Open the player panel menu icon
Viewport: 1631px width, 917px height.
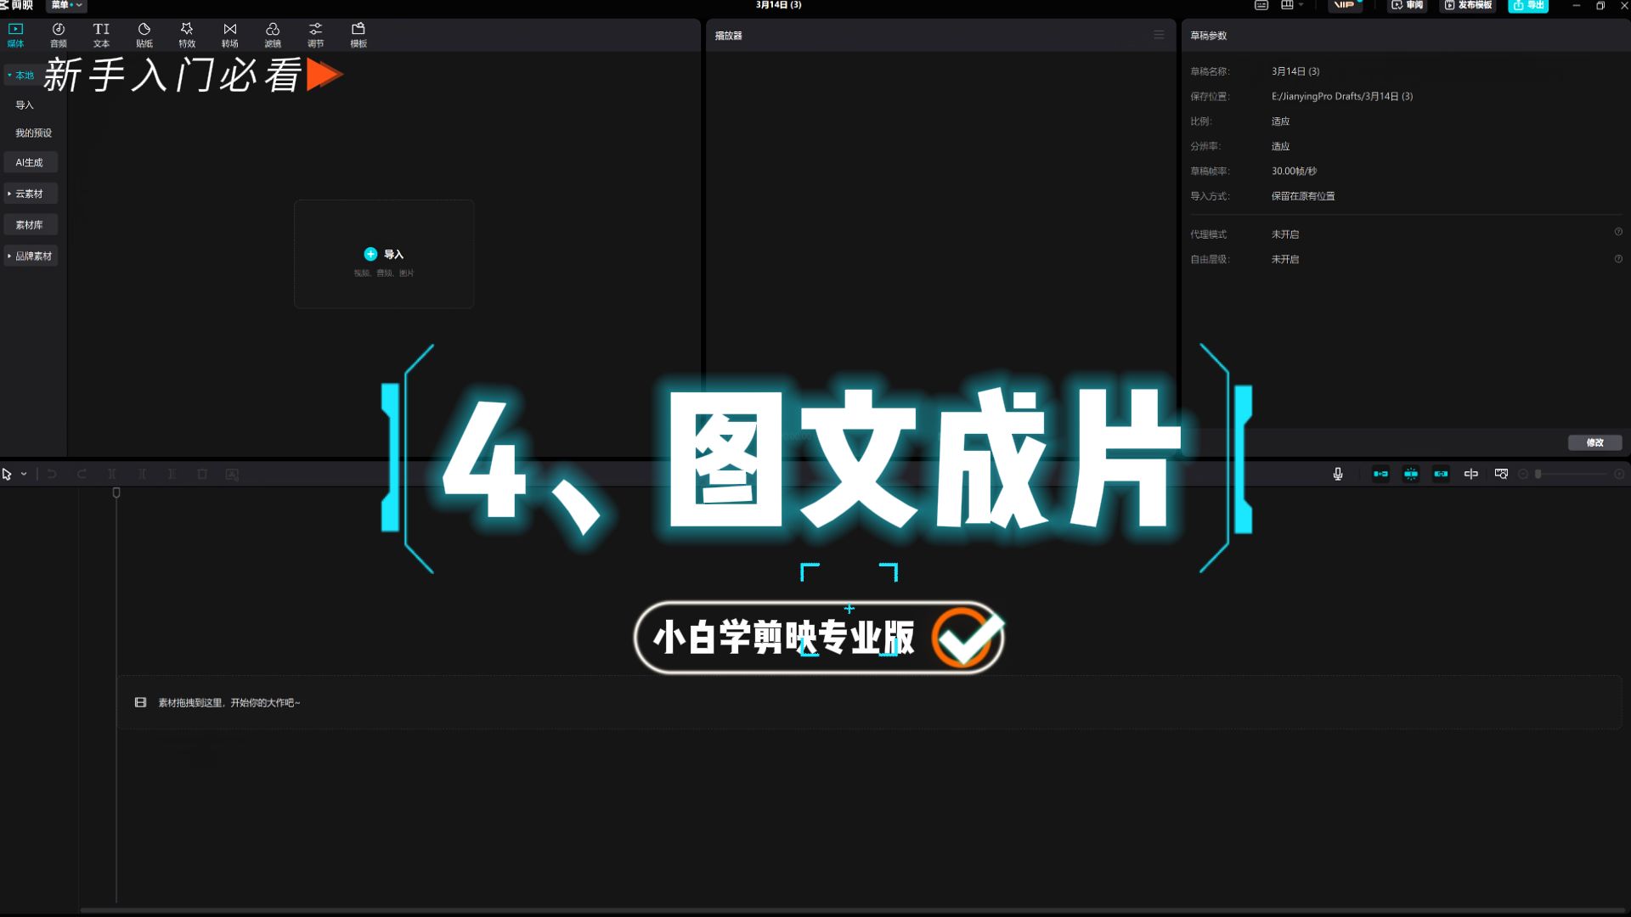coord(1159,35)
